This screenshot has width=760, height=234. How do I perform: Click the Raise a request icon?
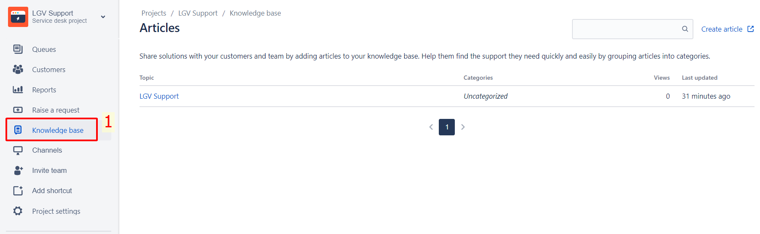pos(18,110)
